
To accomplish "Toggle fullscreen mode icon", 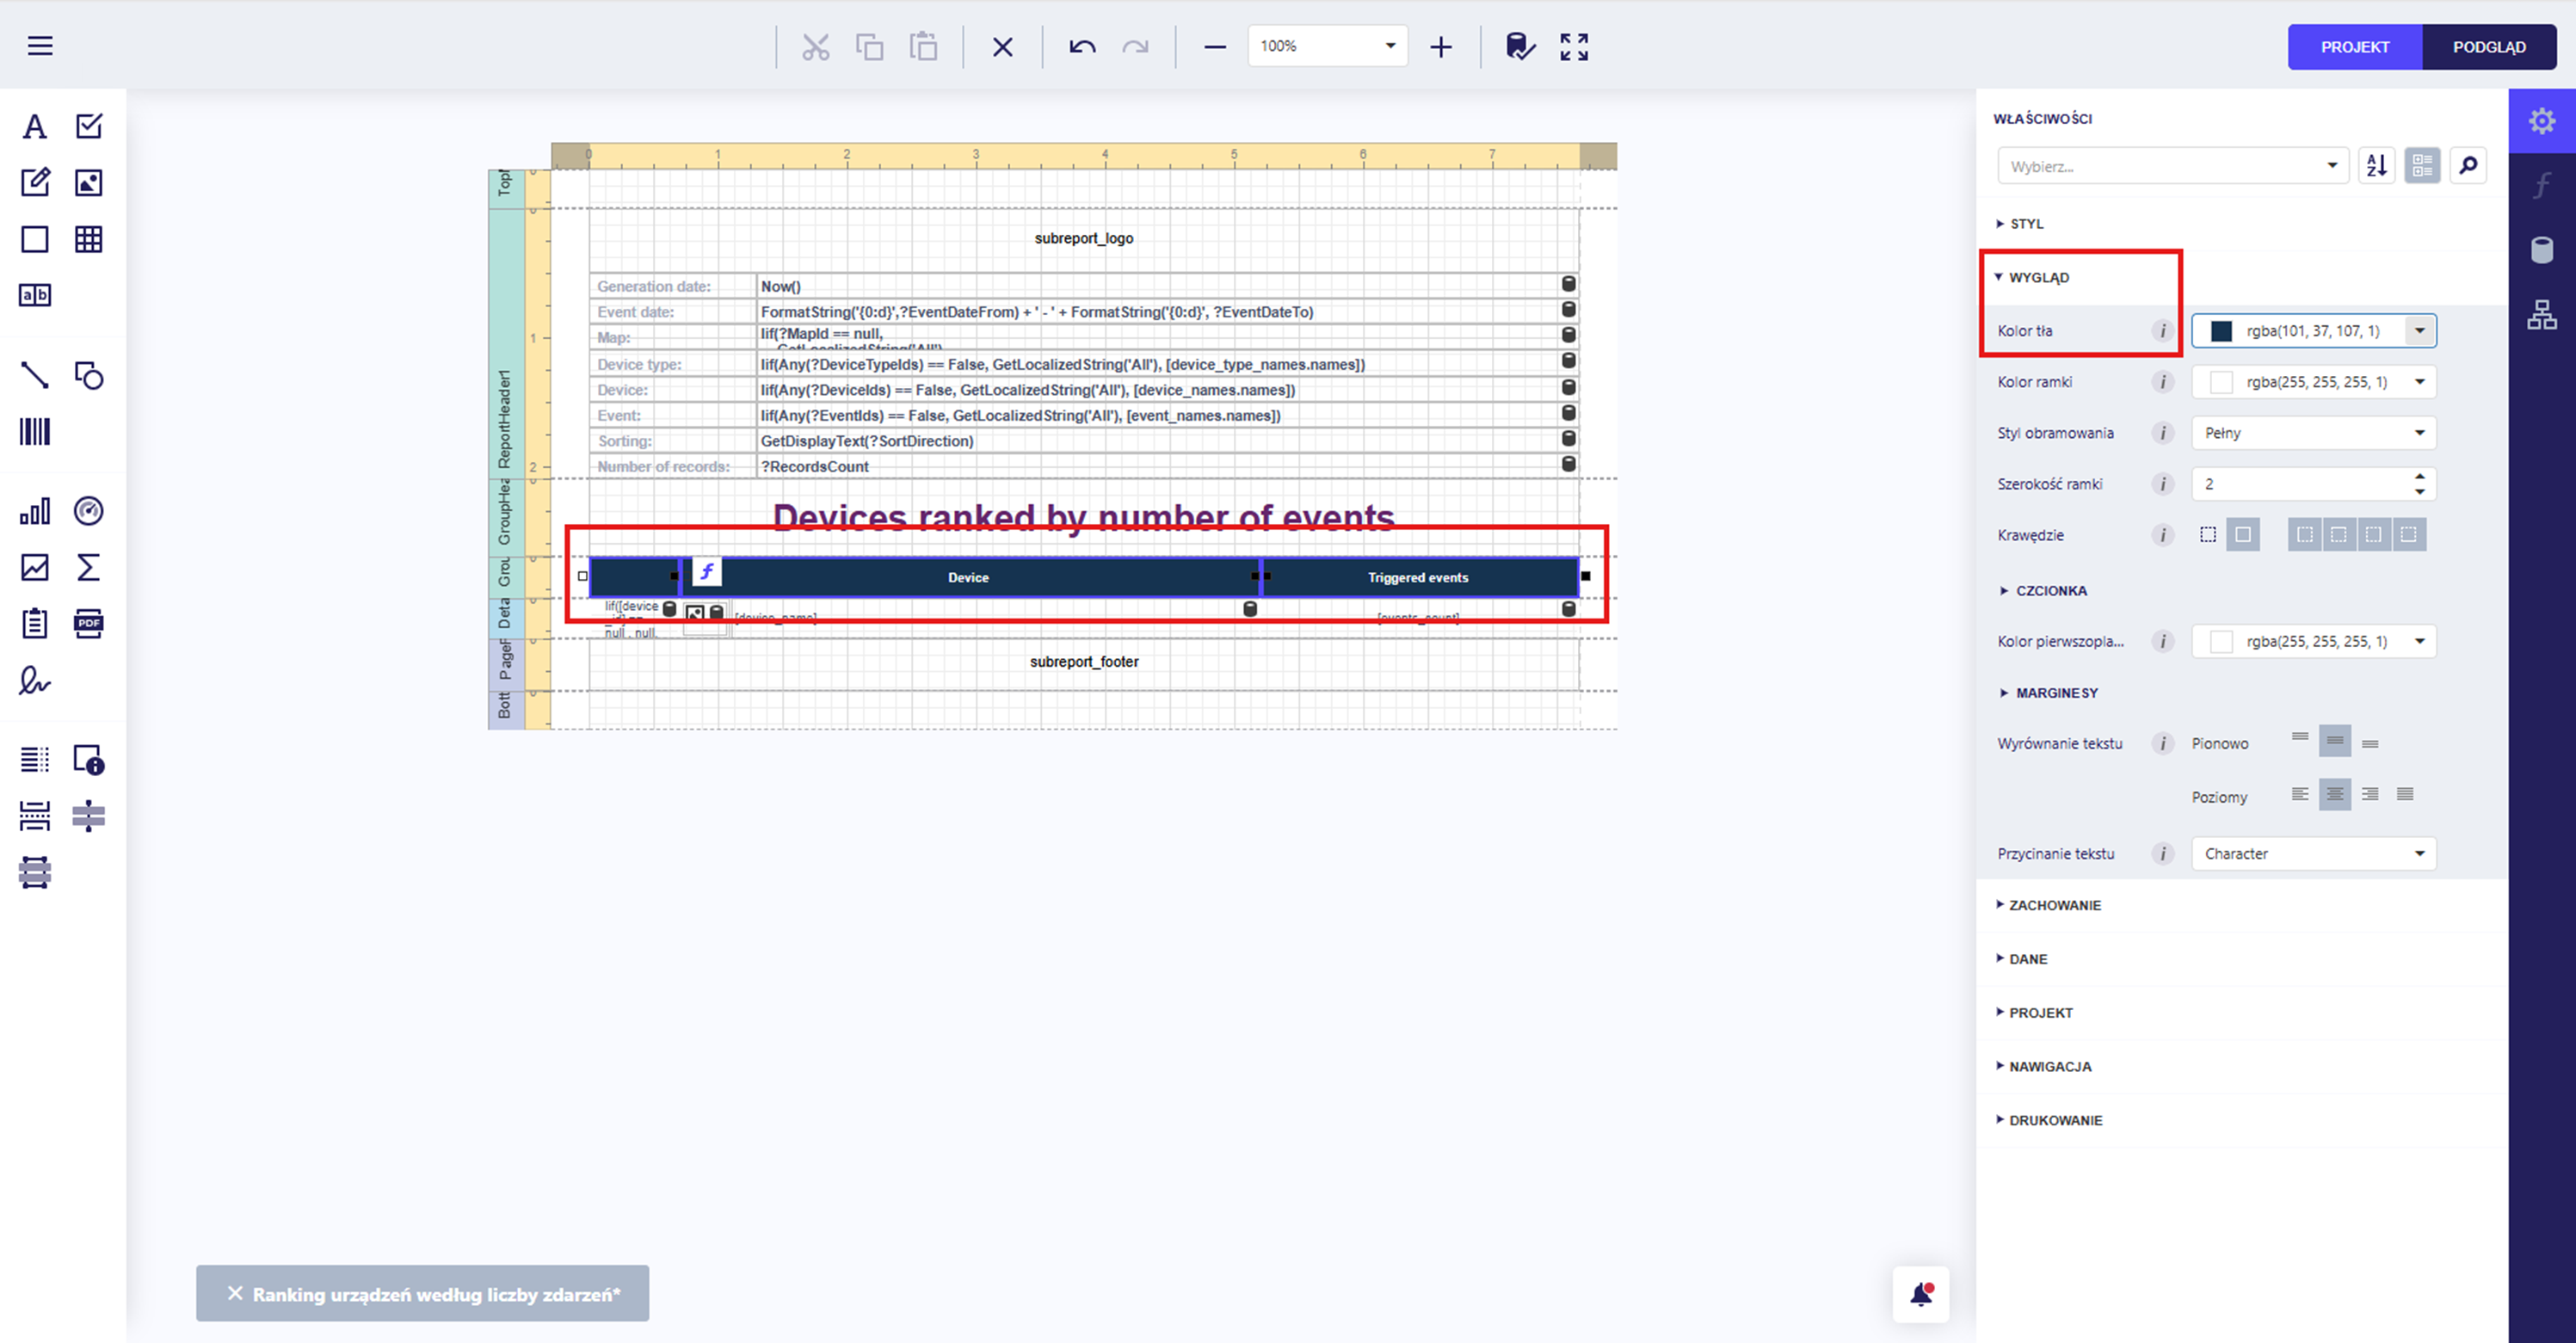I will 1574,47.
